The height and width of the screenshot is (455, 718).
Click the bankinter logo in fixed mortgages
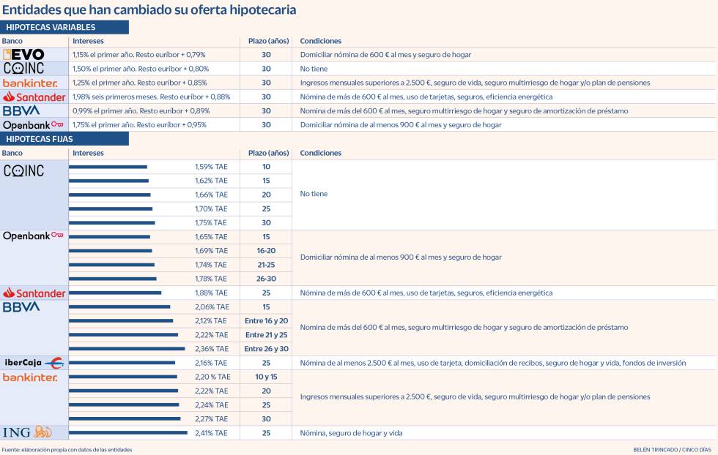30,377
